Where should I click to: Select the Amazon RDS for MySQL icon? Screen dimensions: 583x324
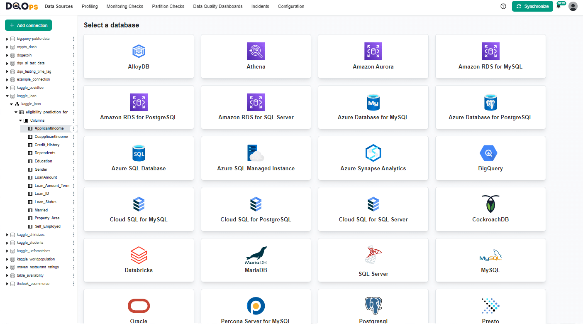pos(490,52)
